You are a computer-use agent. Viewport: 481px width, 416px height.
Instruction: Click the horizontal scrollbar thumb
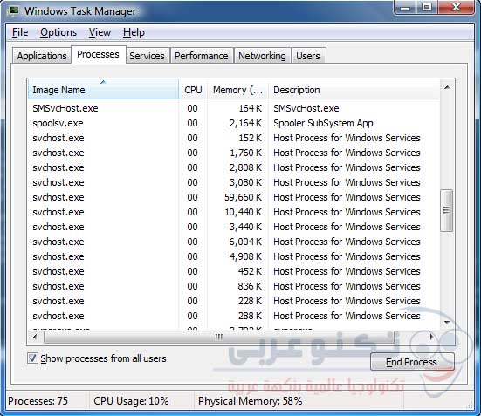pyautogui.click(x=219, y=337)
